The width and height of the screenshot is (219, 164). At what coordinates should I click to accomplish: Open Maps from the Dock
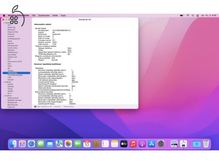pyautogui.click(x=59, y=144)
